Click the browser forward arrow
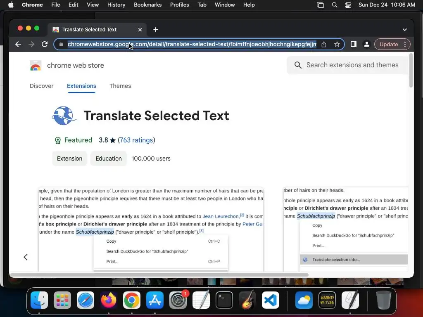 click(31, 44)
